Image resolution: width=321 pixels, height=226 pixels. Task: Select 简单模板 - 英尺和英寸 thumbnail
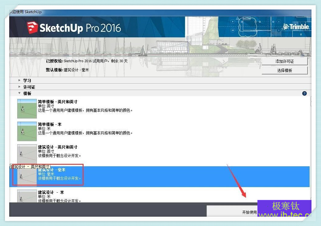[27, 109]
